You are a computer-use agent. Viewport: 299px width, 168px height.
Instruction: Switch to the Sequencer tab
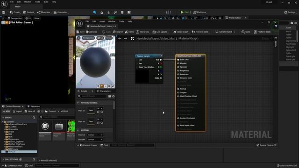click(x=34, y=106)
